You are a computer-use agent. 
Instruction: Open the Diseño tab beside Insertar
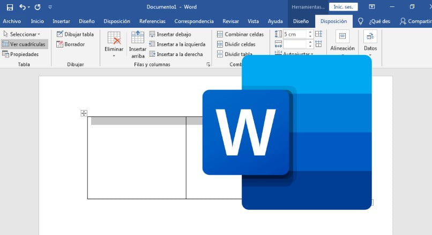[86, 21]
